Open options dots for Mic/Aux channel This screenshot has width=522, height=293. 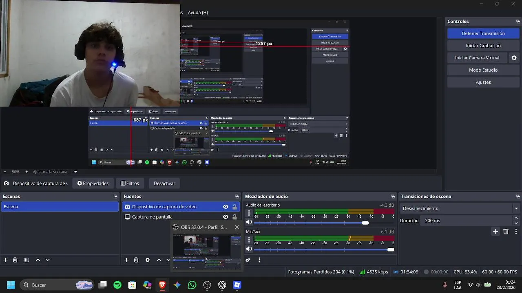249,240
